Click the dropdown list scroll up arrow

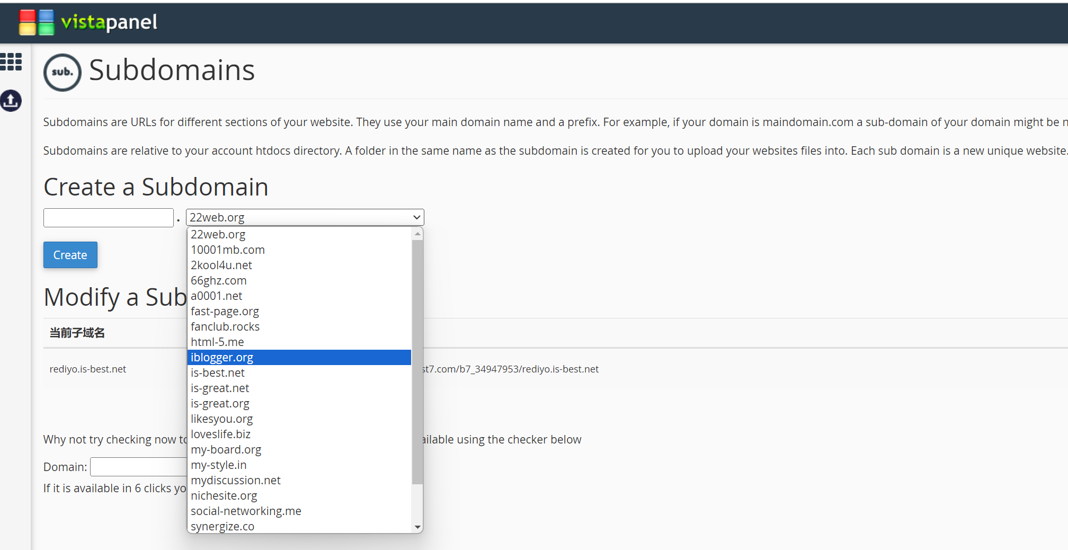[x=417, y=234]
